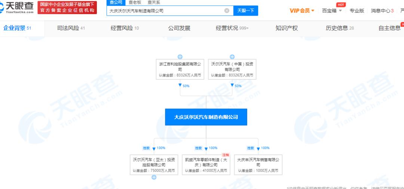Viewport: 404px width, 189px height.
Task: Open 消息中心 notifications
Action: tap(382, 11)
